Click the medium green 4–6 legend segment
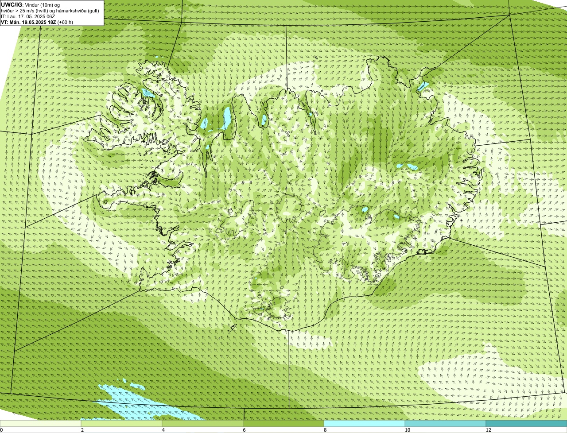This screenshot has width=567, height=433. click(203, 423)
